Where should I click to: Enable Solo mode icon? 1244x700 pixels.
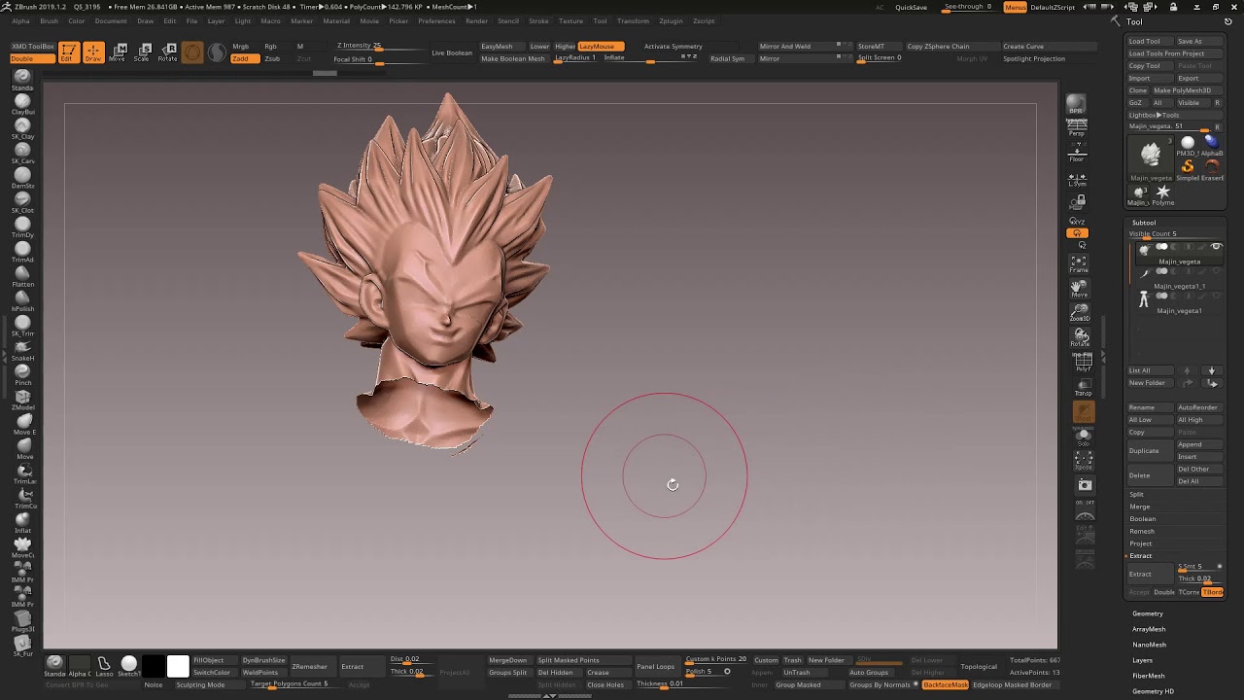click(x=1084, y=437)
